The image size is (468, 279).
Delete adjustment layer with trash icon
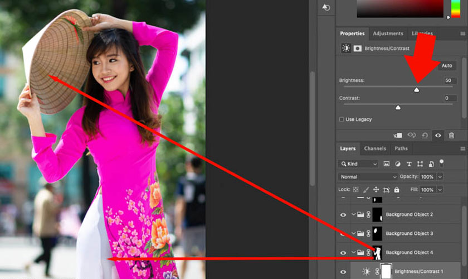pyautogui.click(x=451, y=136)
